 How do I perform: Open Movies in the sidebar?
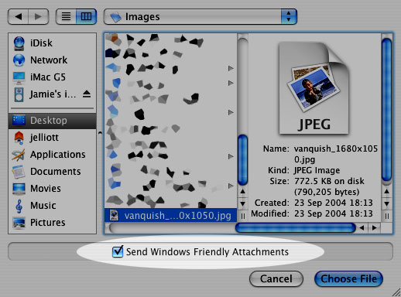[x=52, y=189]
